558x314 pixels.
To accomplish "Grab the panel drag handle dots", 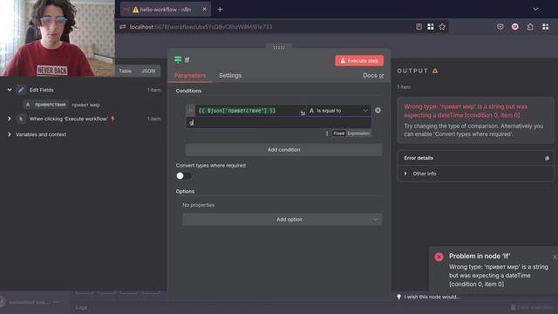I will click(279, 47).
